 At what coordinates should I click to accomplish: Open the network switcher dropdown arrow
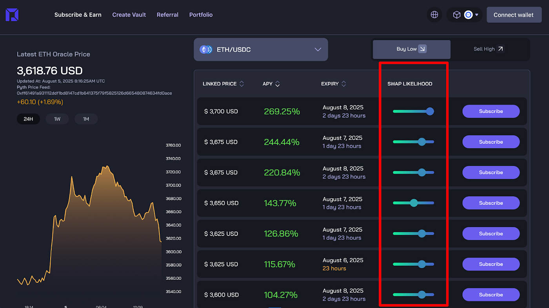pos(476,14)
